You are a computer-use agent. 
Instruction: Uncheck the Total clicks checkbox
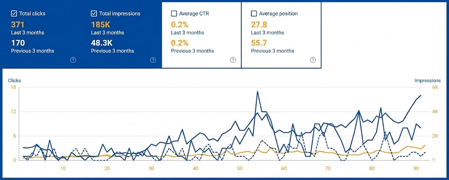click(x=14, y=14)
